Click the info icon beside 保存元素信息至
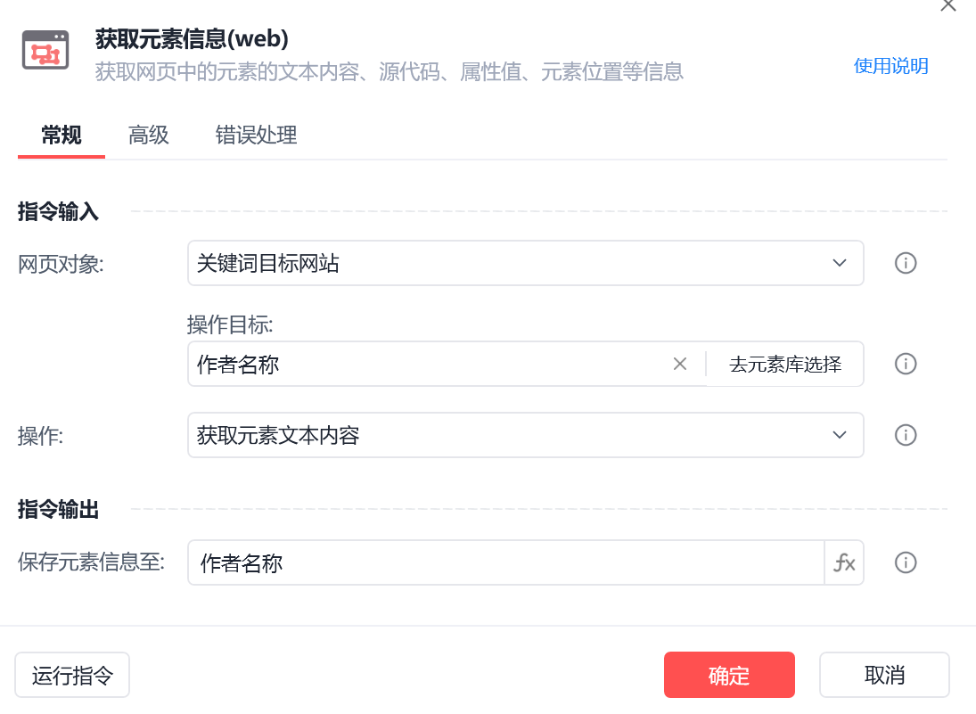The width and height of the screenshot is (976, 714). [x=905, y=562]
